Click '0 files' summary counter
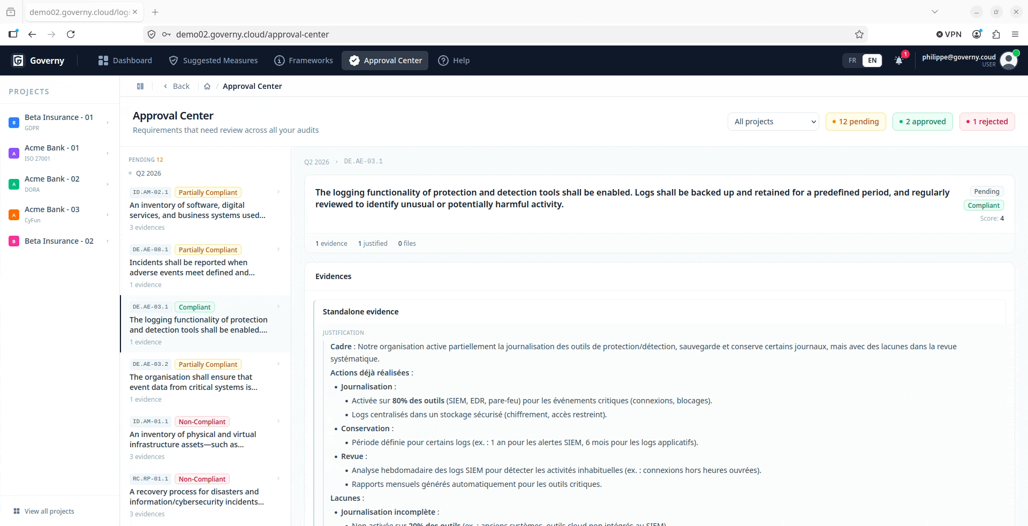 coord(407,243)
